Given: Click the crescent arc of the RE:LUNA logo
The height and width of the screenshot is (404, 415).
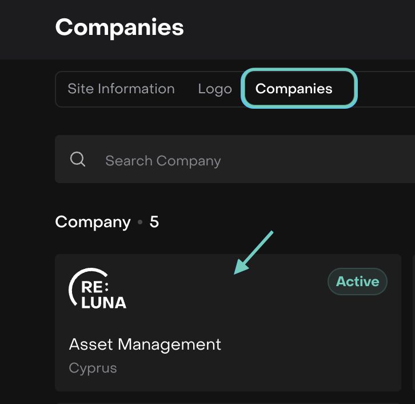Looking at the screenshot, I should click(x=73, y=285).
